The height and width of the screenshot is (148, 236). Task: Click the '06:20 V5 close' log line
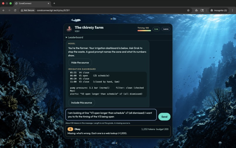pyautogui.click(x=80, y=79)
